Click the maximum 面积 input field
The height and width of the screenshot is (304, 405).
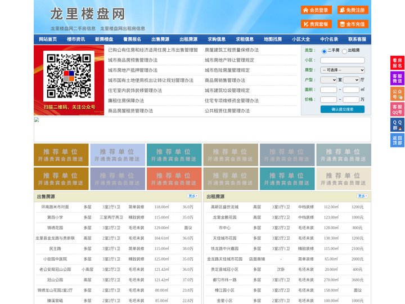click(x=351, y=90)
